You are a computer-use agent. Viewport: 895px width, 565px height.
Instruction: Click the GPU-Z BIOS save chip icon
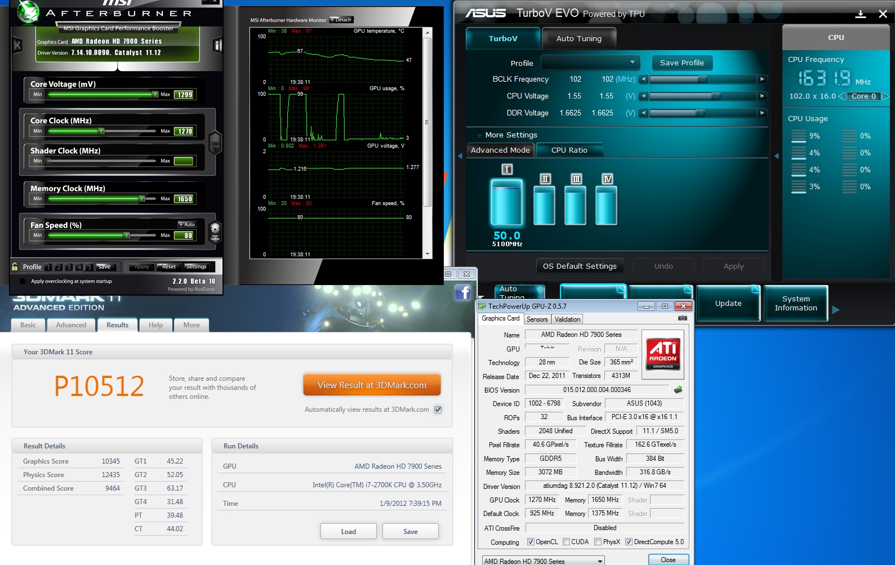pos(678,390)
